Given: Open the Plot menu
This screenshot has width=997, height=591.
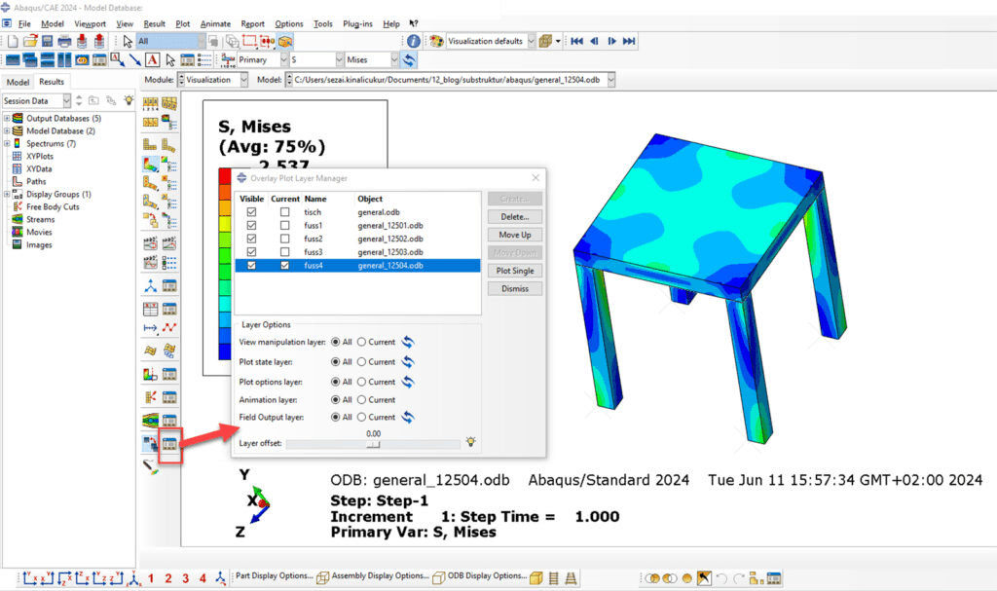Looking at the screenshot, I should (182, 24).
